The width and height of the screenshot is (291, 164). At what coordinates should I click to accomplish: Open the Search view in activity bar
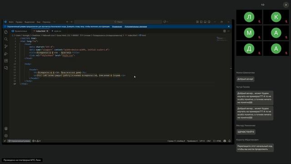6,39
